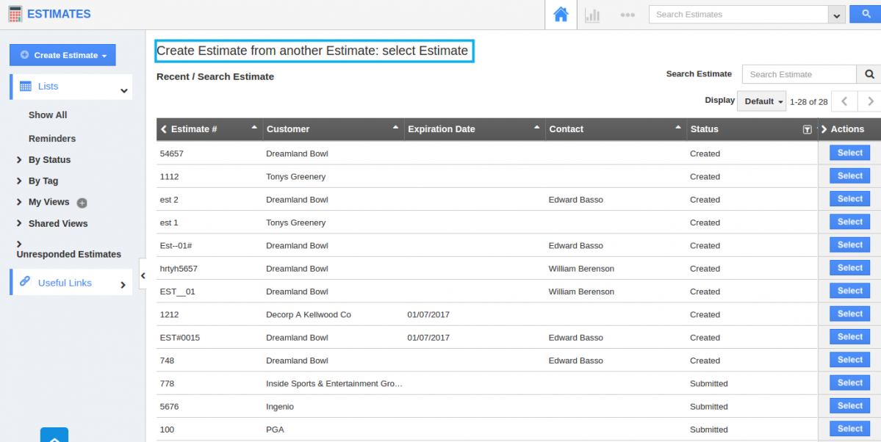
Task: Select estimate 778
Action: pyautogui.click(x=849, y=383)
